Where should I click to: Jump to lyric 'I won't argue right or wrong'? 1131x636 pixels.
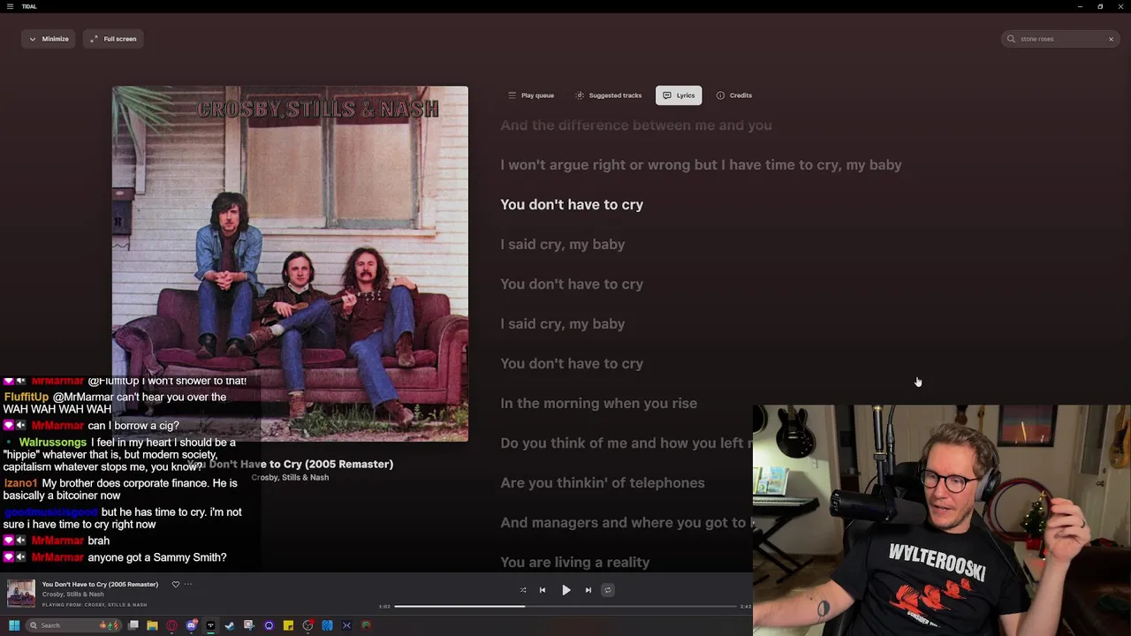pos(701,165)
